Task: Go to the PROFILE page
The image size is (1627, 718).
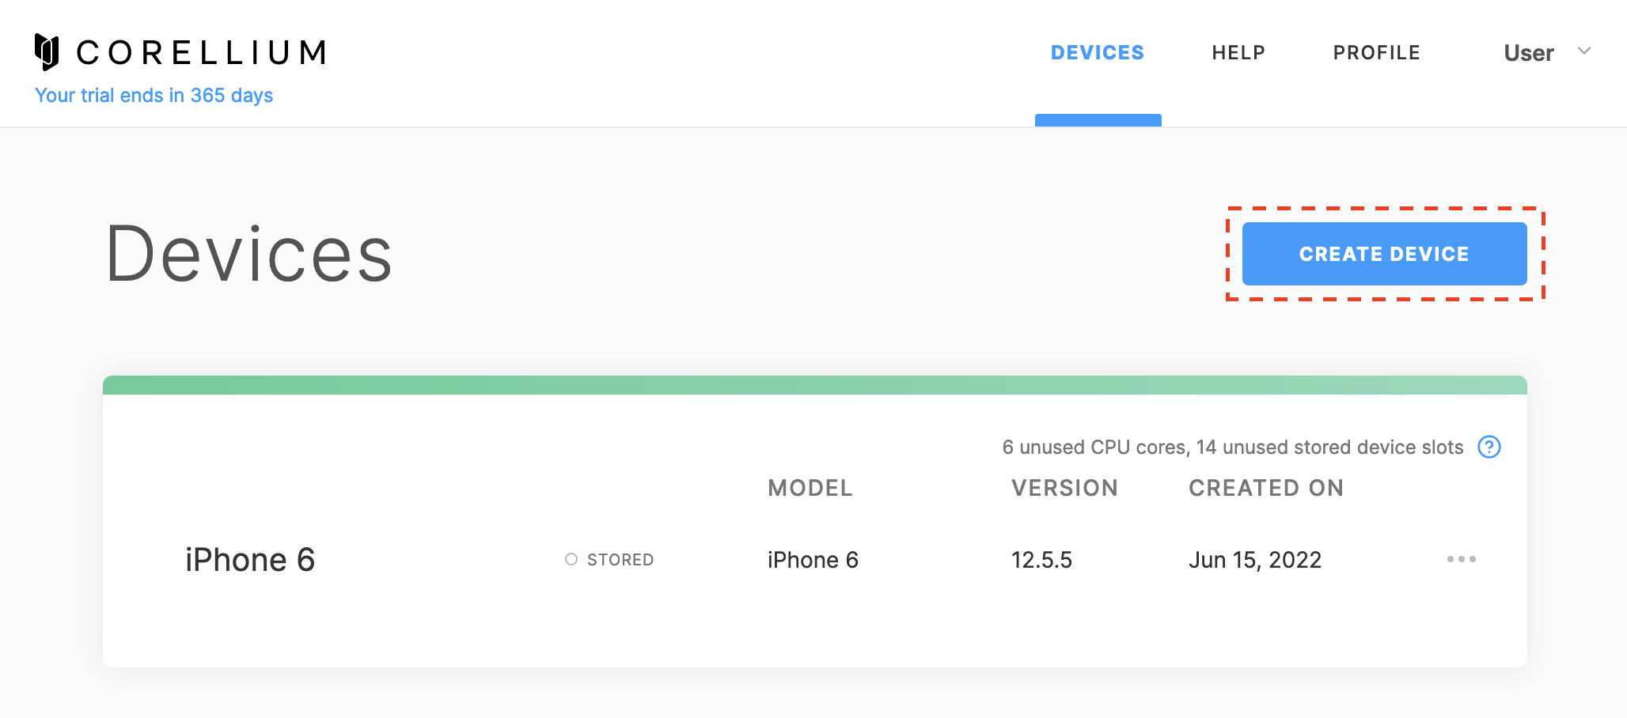Action: pos(1377,53)
